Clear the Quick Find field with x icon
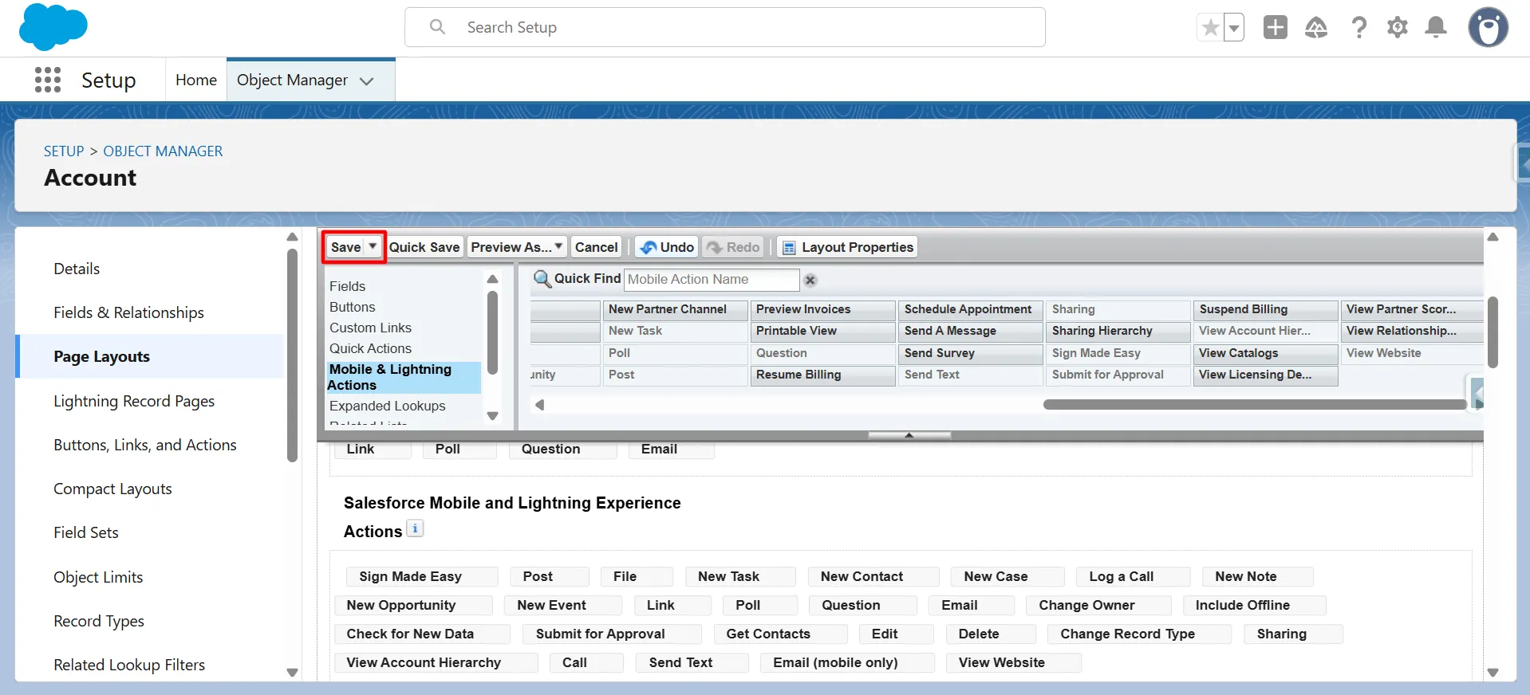 coord(810,280)
